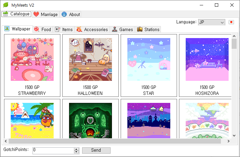Click the Games joystick icon
The height and width of the screenshot is (157, 240).
115,29
